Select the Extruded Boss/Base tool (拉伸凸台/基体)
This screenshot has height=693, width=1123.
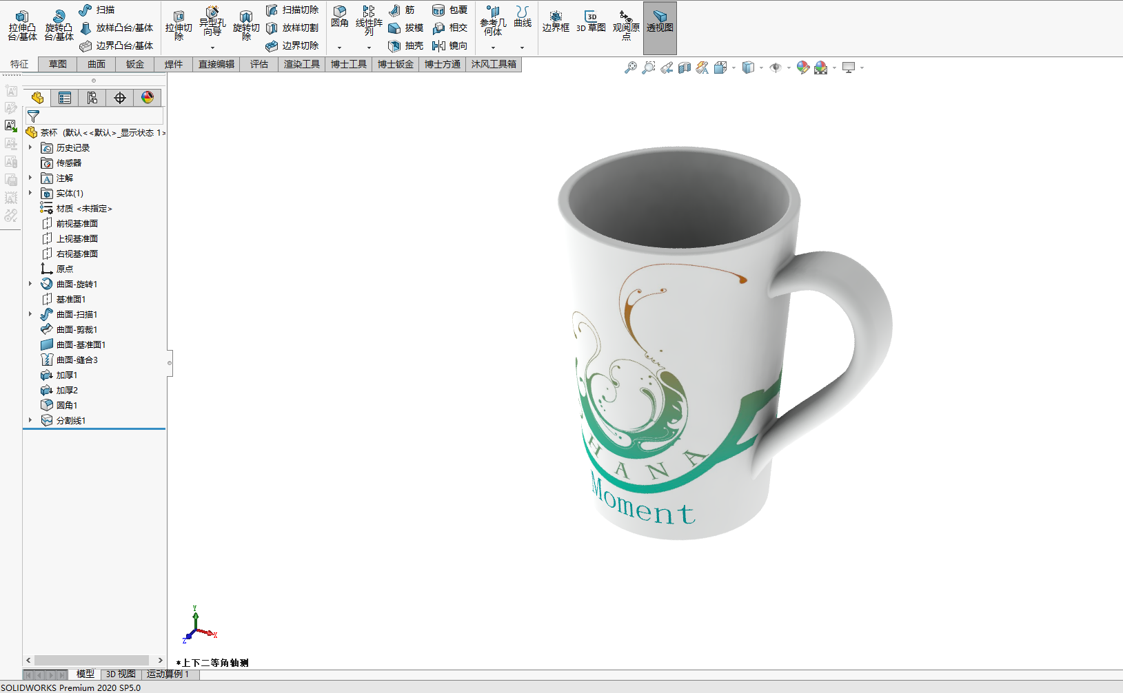tap(22, 25)
